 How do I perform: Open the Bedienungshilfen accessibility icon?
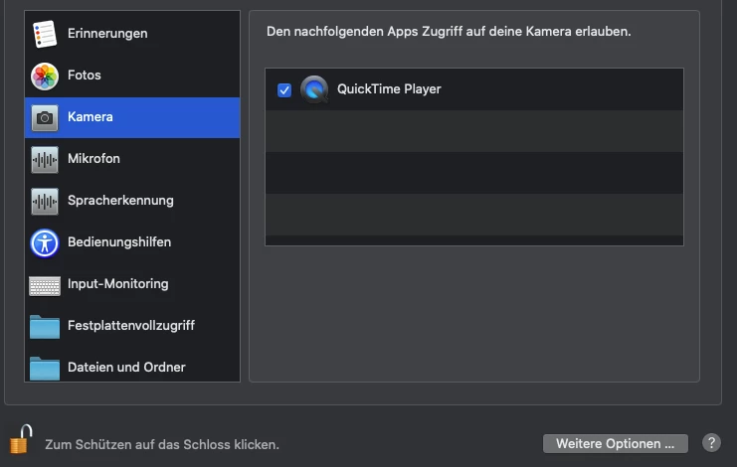coord(45,243)
